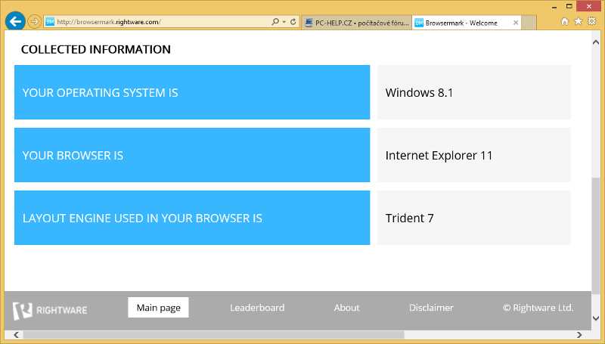Switch to the PC-HELP.CZ tab
605x344 pixels.
(356, 23)
